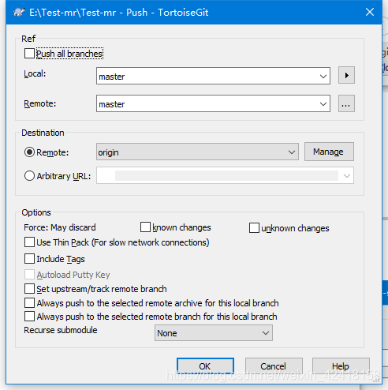Enable Set upstream/track remote branch
The height and width of the screenshot is (390, 388).
tap(29, 289)
